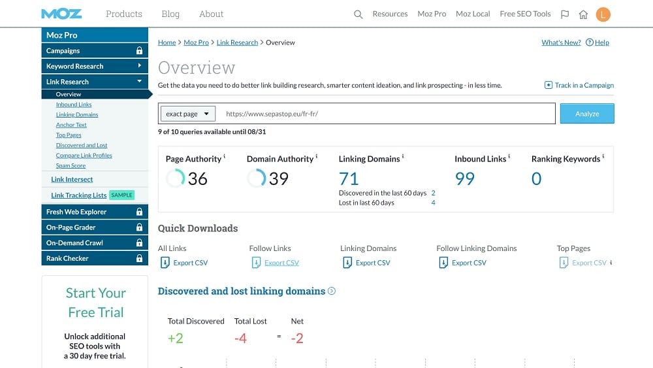
Task: Click the Inbound Links count 99
Action: 465,178
